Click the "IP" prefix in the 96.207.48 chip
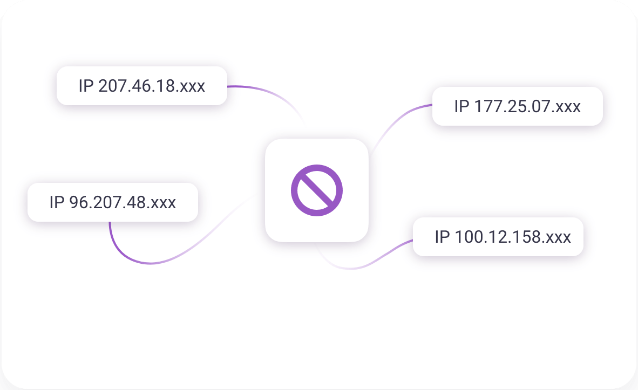Image resolution: width=638 pixels, height=390 pixels. pos(57,202)
